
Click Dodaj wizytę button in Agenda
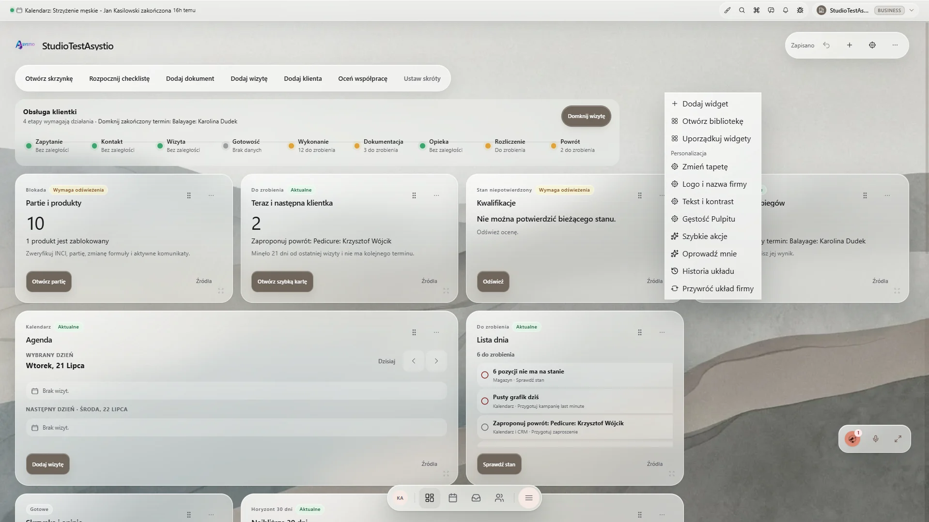coord(47,464)
